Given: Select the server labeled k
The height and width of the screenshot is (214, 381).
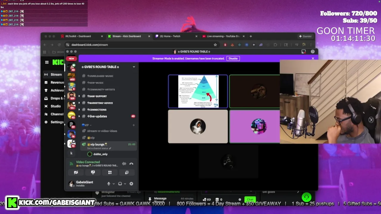Looking at the screenshot, I should pyautogui.click(x=71, y=153).
